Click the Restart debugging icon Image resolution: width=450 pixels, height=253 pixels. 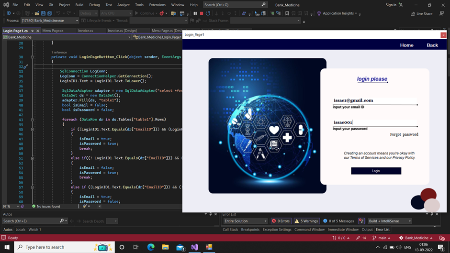208,13
